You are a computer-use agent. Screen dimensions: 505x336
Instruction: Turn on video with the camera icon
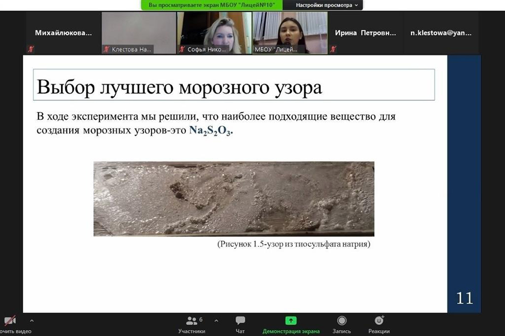[10, 321]
